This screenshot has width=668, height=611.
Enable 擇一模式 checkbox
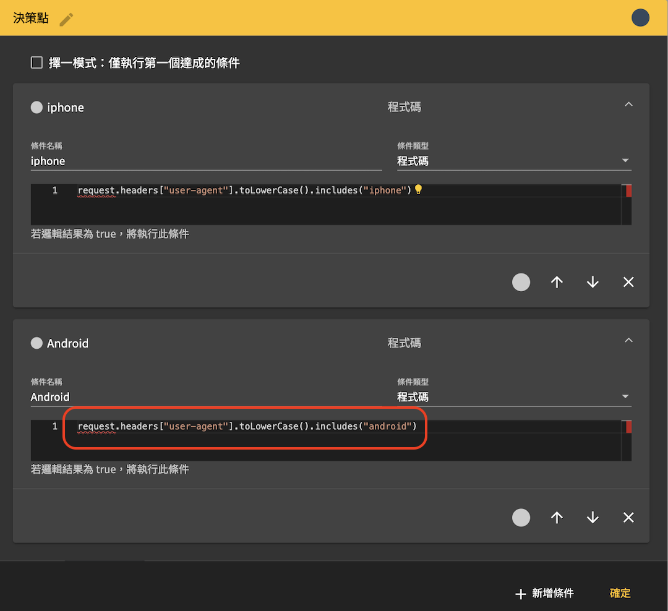coord(36,62)
